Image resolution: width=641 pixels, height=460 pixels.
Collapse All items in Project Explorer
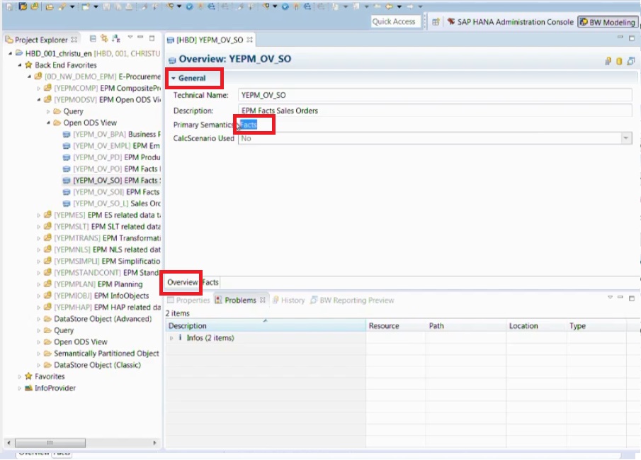click(93, 40)
